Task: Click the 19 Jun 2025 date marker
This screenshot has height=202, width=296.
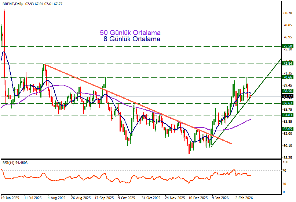Action: (x=10, y=198)
